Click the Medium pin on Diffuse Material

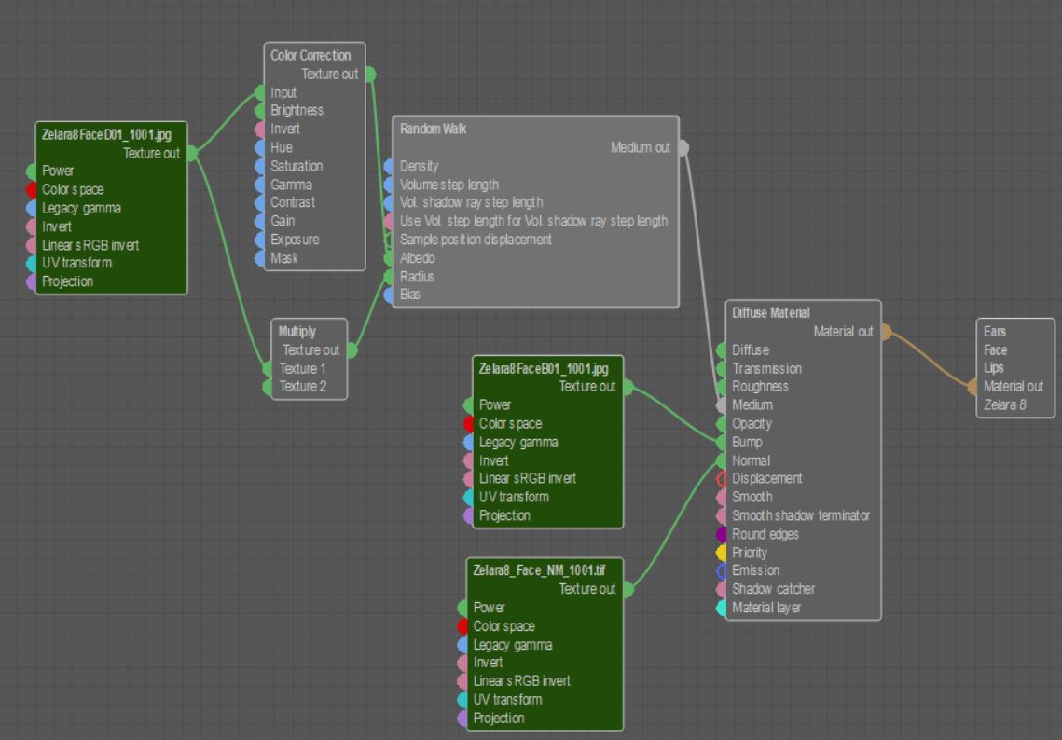(722, 404)
